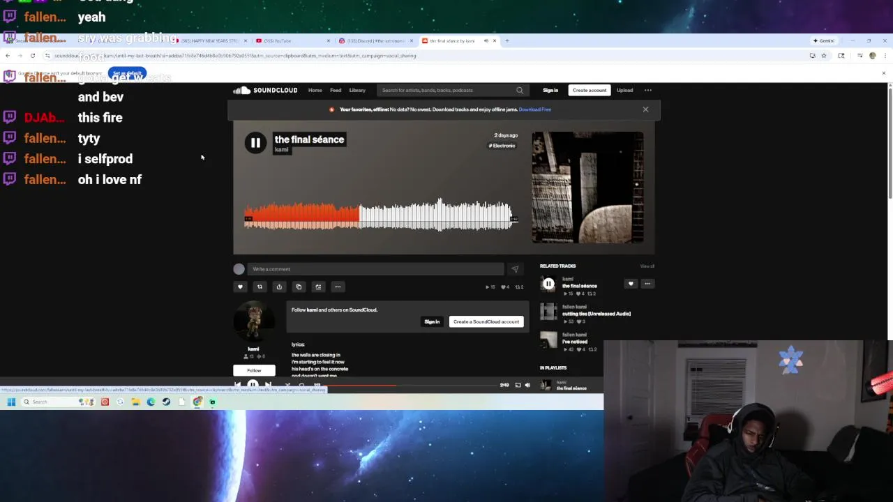Viewport: 893px width, 502px height.
Task: Click the Write a comment field
Action: (375, 269)
